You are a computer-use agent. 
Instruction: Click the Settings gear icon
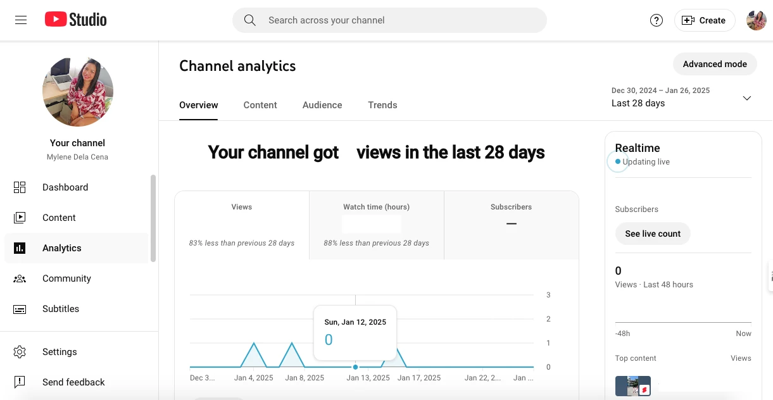(x=20, y=352)
